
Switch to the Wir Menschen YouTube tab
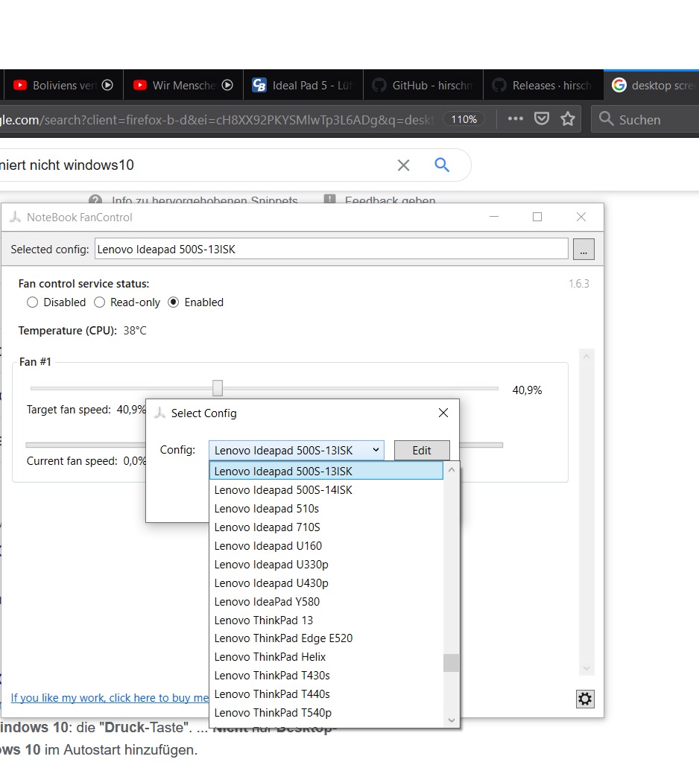click(x=183, y=85)
